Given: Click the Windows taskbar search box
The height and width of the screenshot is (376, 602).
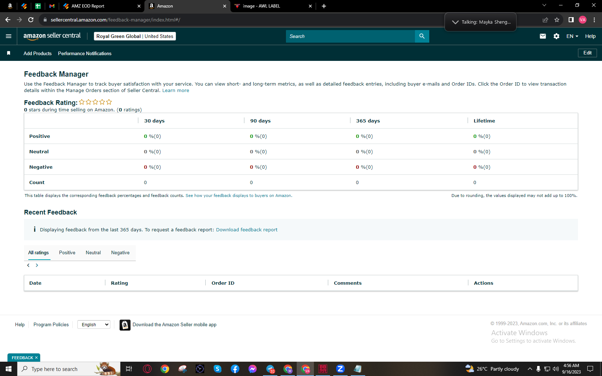Looking at the screenshot, I should pyautogui.click(x=68, y=369).
